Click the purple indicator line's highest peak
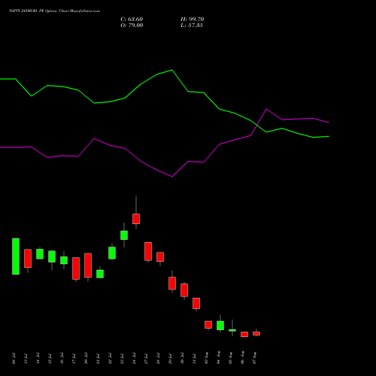 tap(266, 109)
